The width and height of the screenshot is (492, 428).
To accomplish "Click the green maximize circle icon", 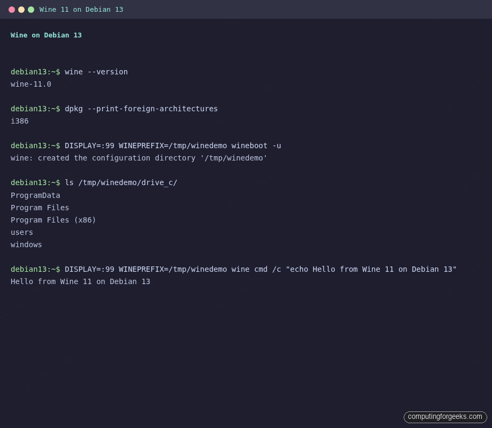I will 32,9.
